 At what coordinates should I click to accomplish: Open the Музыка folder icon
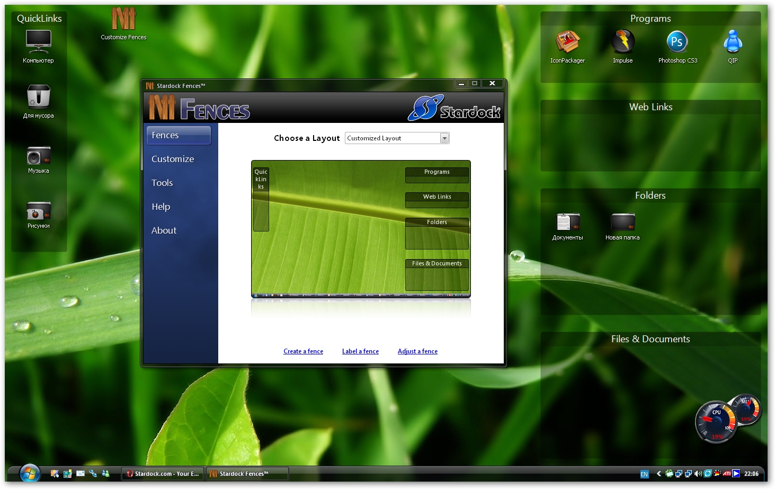[39, 159]
